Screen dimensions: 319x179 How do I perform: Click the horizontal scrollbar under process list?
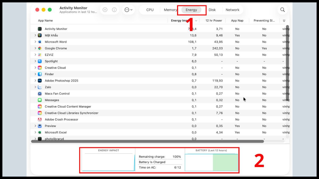pyautogui.click(x=148, y=141)
